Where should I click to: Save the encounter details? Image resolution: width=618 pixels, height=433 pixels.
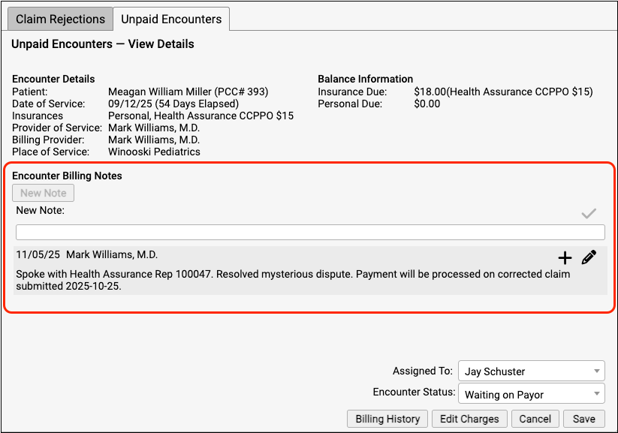(583, 419)
